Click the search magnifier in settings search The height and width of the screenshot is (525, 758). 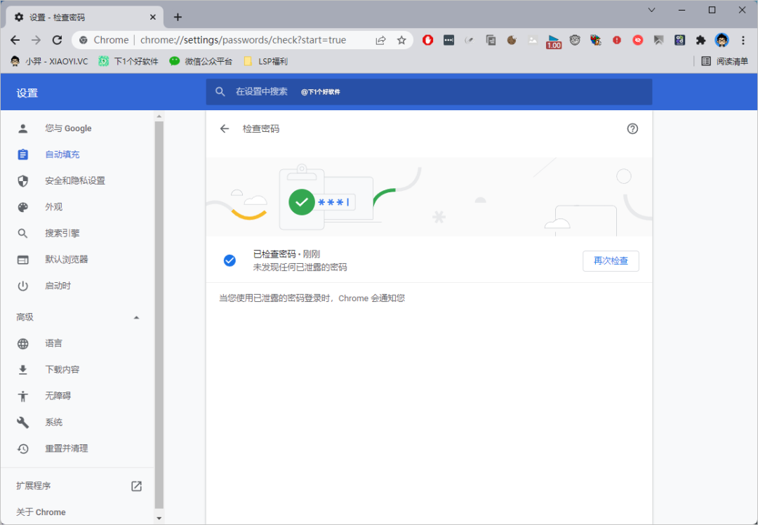[x=220, y=92]
